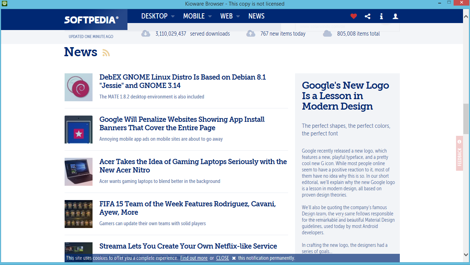The width and height of the screenshot is (470, 265).
Task: Click '3,110,029,437 served downloads' text
Action: [x=193, y=34]
